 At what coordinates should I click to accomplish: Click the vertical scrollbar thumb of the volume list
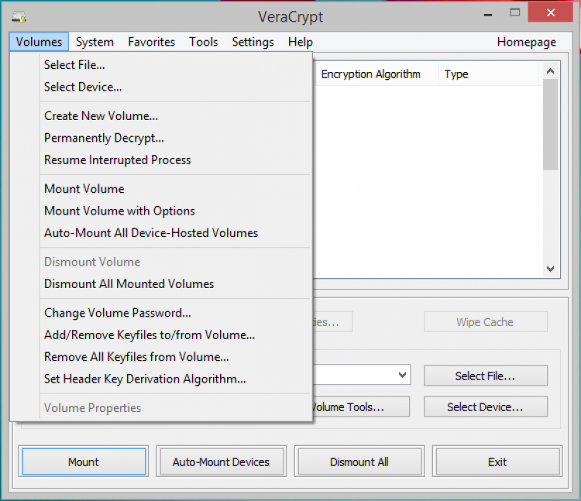551,124
